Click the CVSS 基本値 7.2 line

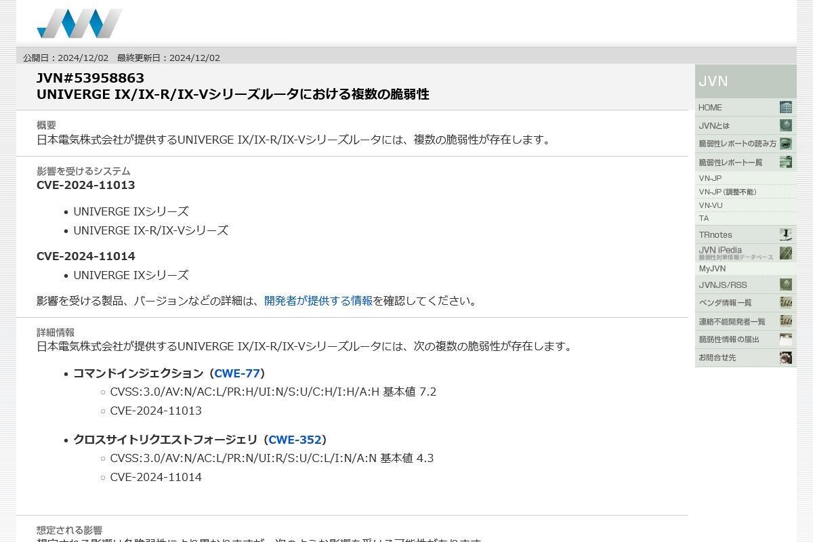click(x=273, y=392)
